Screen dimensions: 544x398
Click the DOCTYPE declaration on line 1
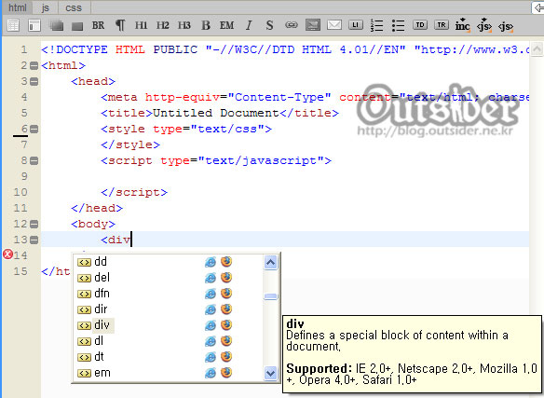(284, 49)
